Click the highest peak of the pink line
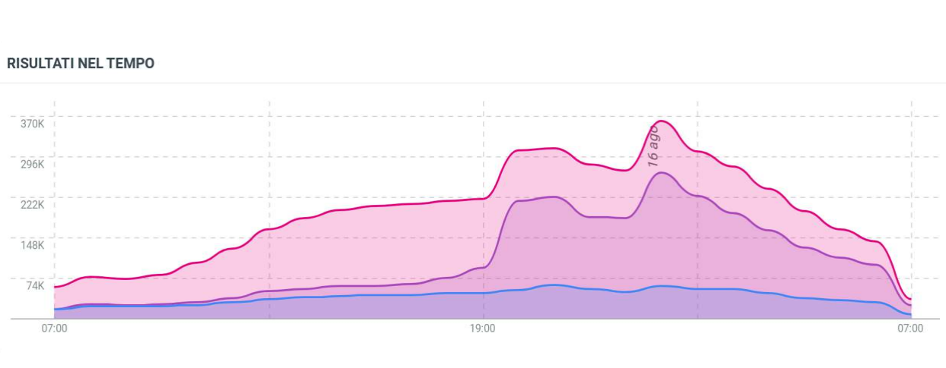Viewport: 946px width, 368px height. click(x=661, y=121)
